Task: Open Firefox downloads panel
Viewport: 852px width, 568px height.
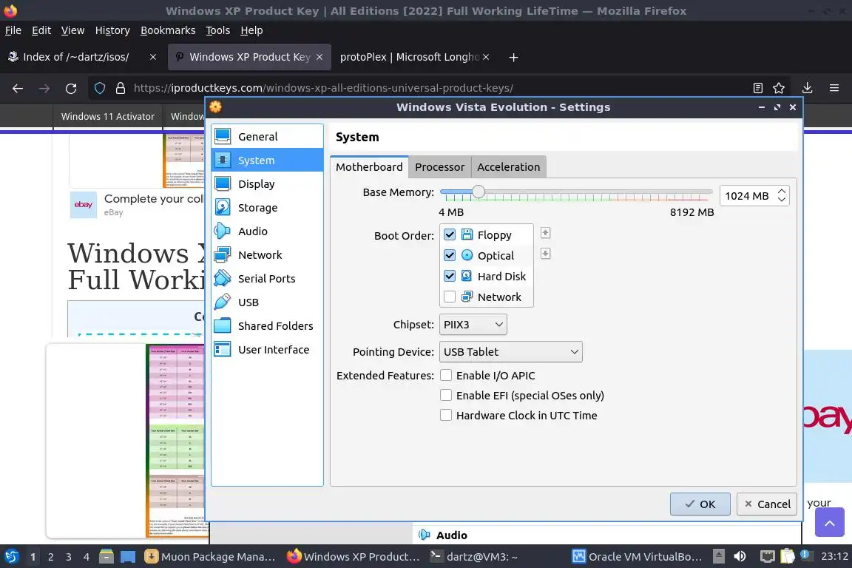Action: 808,88
